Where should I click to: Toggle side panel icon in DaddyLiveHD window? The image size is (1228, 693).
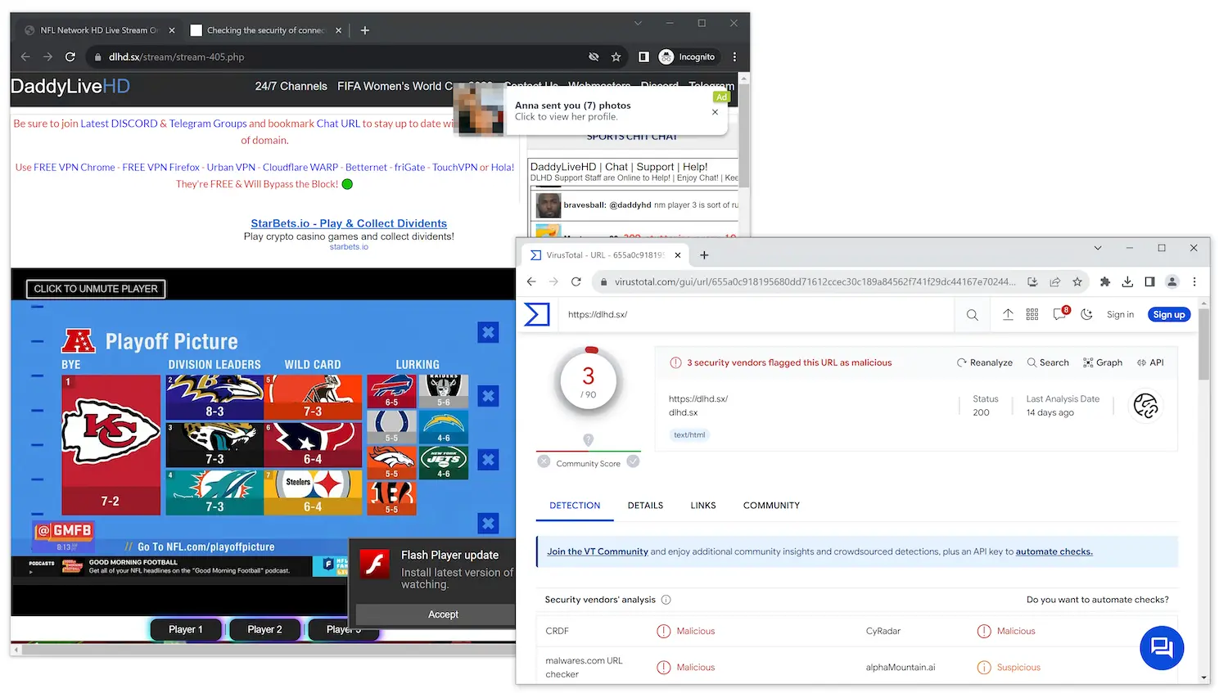tap(643, 57)
